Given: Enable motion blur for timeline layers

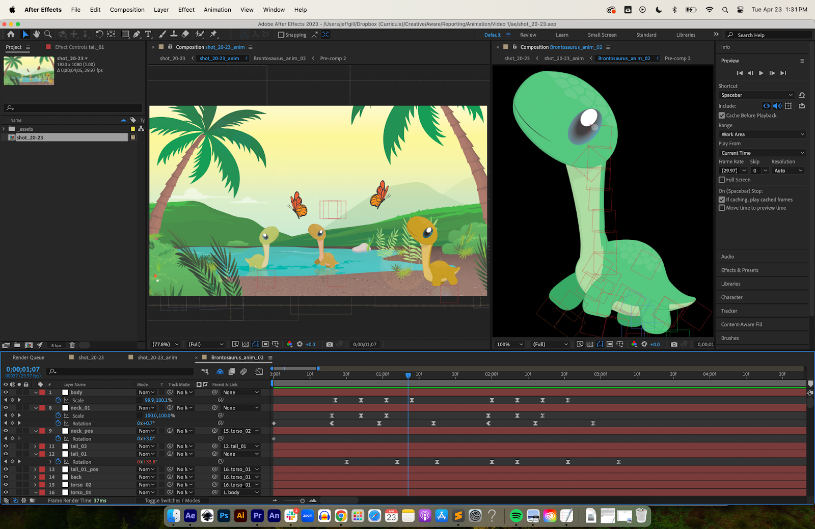Looking at the screenshot, I should click(x=244, y=372).
